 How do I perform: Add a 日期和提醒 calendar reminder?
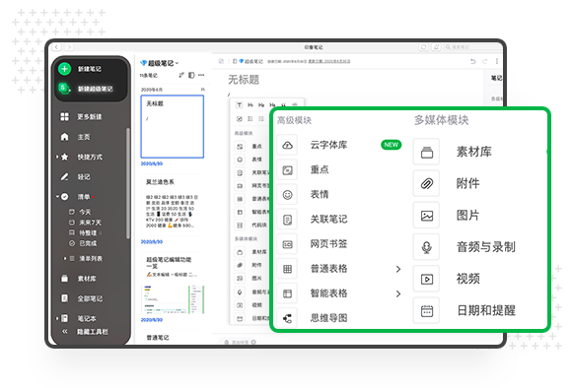pos(426,311)
